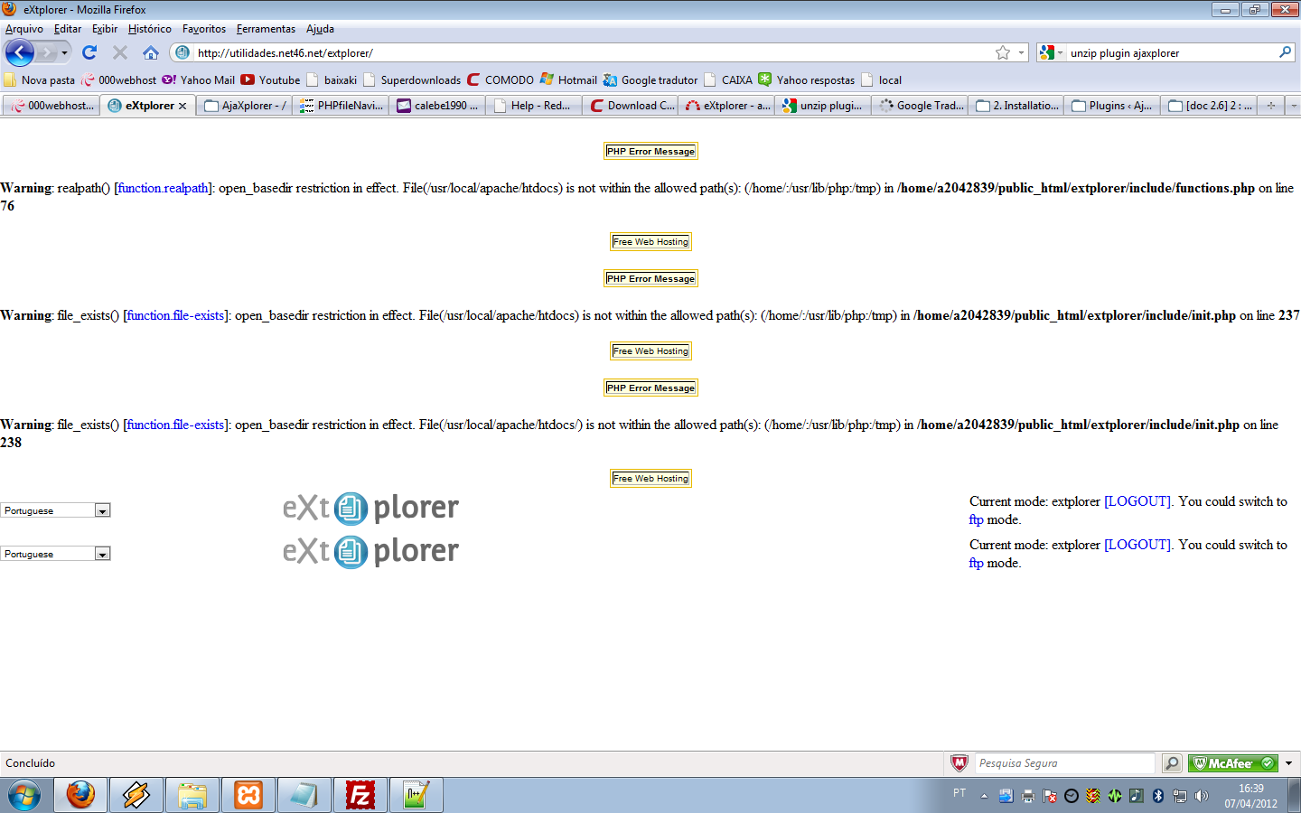Switch to the Google Trad... tab
The height and width of the screenshot is (813, 1301).
921,106
